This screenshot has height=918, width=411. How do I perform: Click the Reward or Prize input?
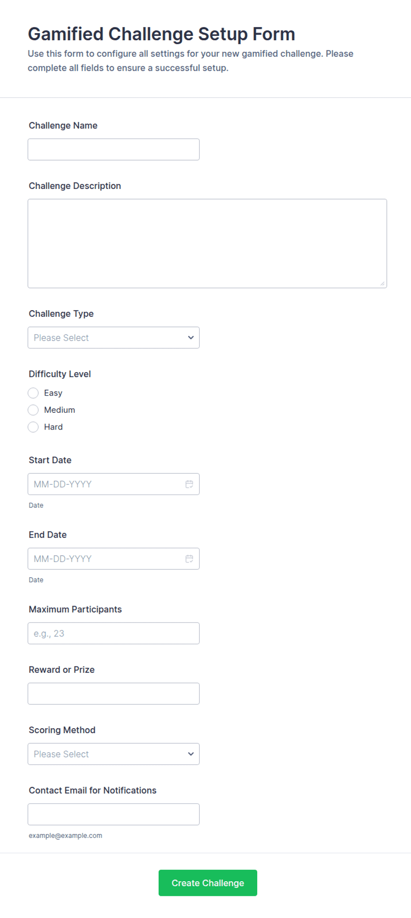(x=114, y=694)
